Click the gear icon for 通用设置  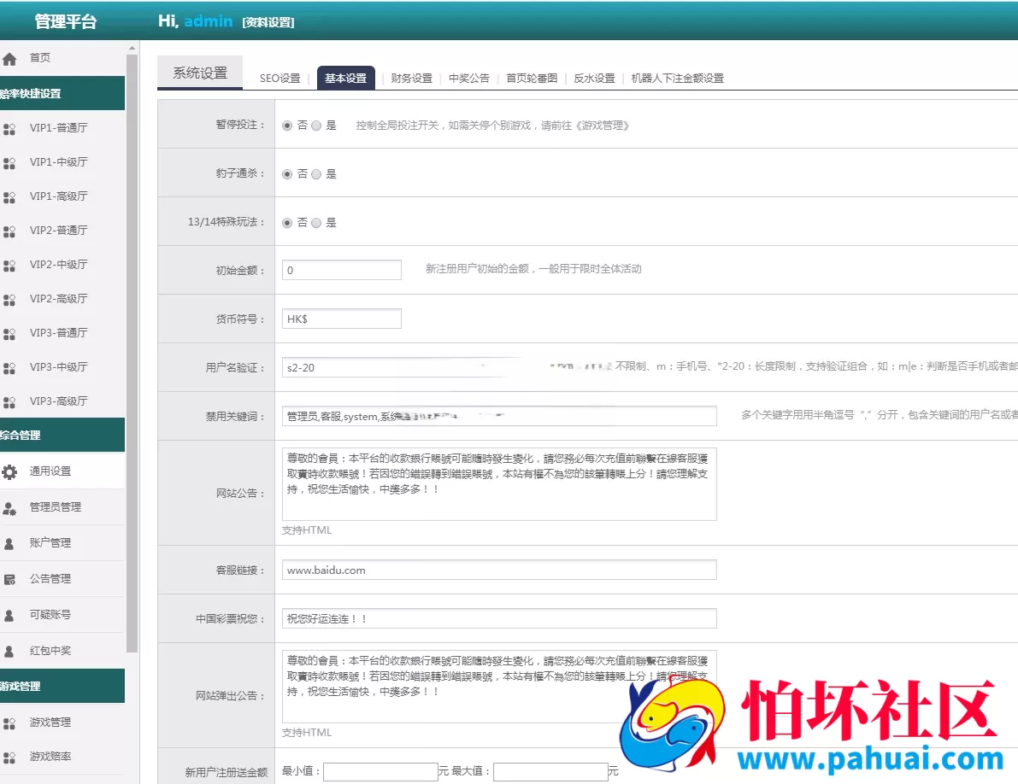[x=9, y=472]
